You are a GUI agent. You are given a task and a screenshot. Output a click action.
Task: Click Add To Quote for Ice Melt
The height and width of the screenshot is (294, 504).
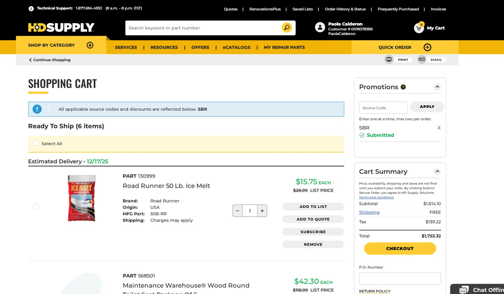point(313,219)
